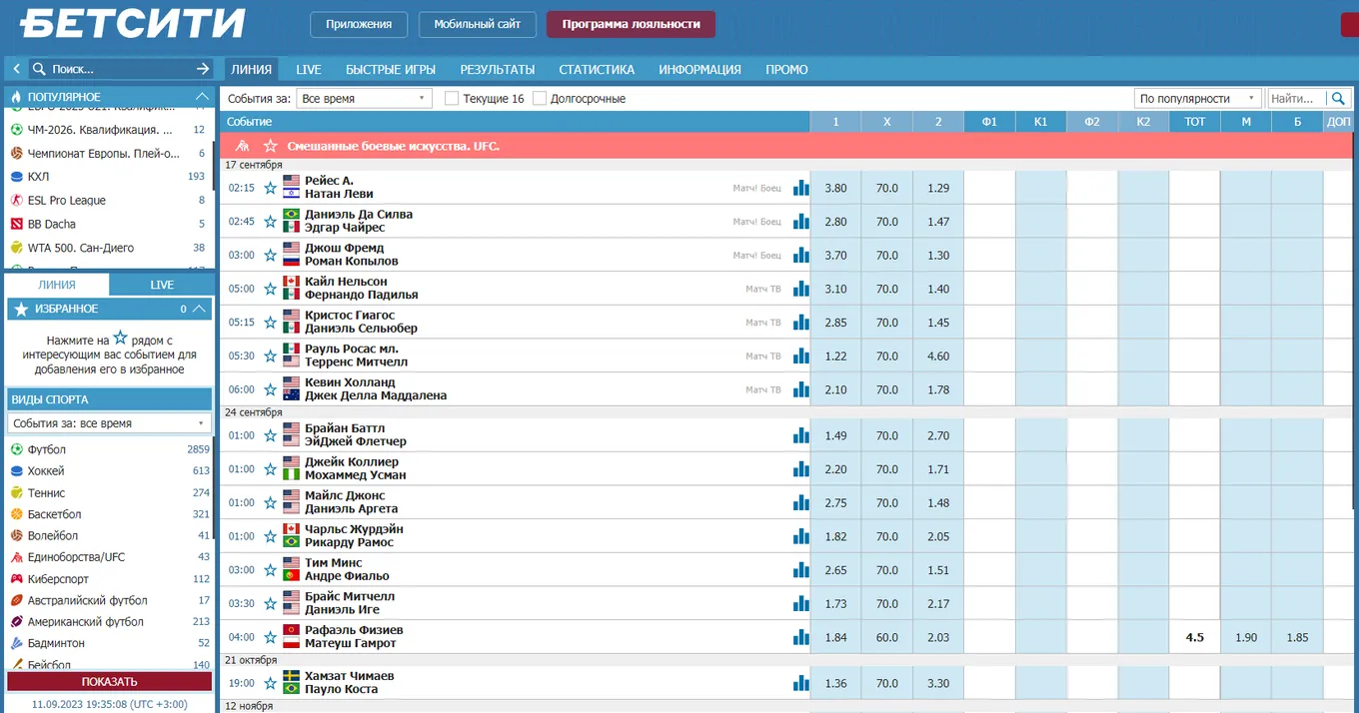Collapse the ПОПУЛЯРНОЕ panel chevron
This screenshot has width=1359, height=713.
pos(201,97)
